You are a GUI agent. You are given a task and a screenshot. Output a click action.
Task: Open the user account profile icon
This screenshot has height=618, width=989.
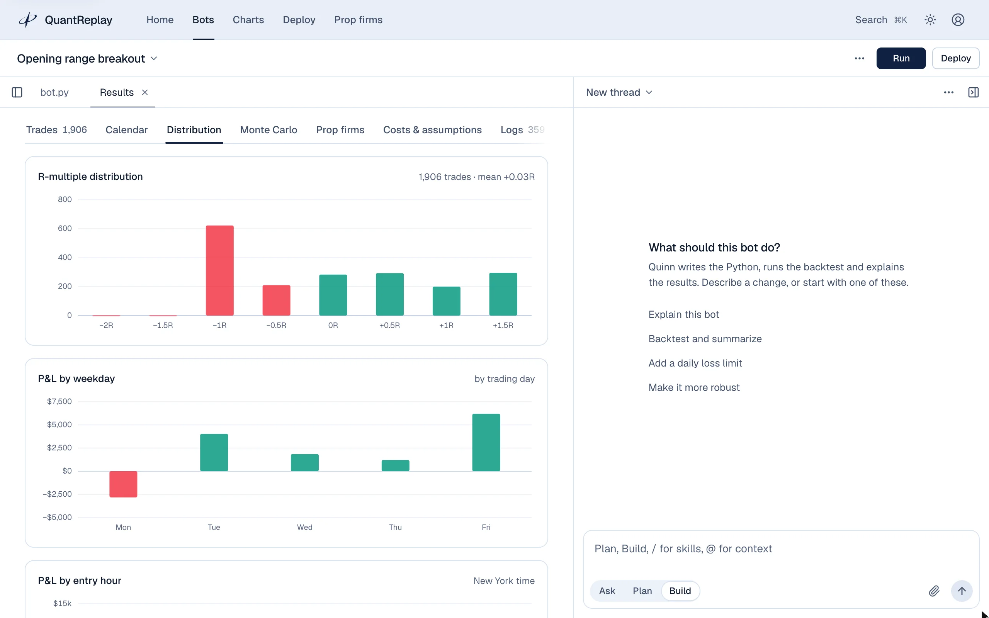click(x=958, y=20)
